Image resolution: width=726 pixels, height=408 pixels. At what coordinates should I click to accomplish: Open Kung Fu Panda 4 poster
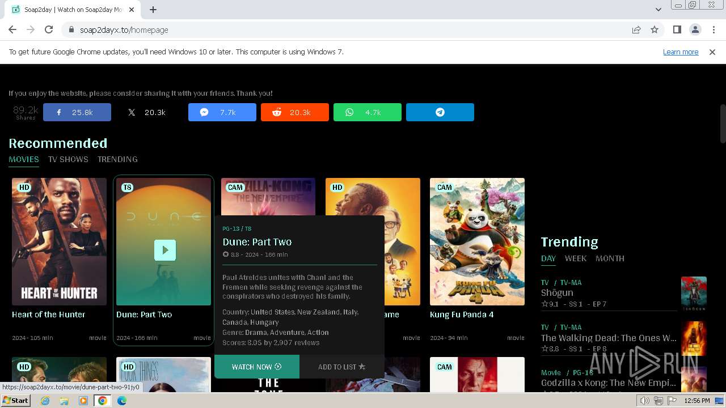tap(477, 241)
